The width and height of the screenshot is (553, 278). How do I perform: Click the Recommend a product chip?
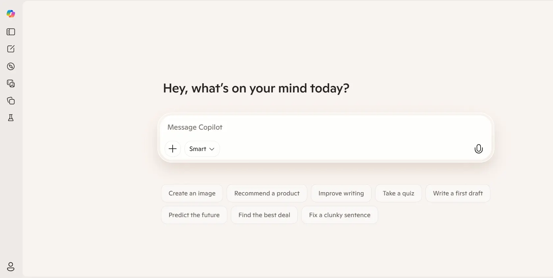pyautogui.click(x=266, y=193)
